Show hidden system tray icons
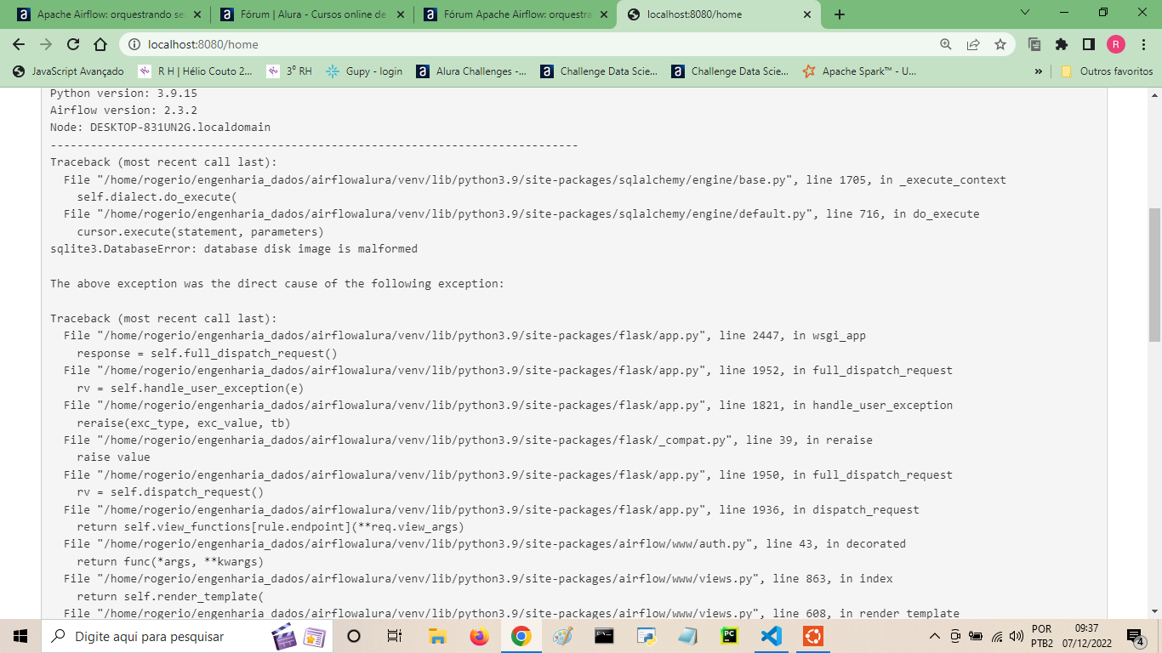Viewport: 1162px width, 653px height. (x=935, y=636)
